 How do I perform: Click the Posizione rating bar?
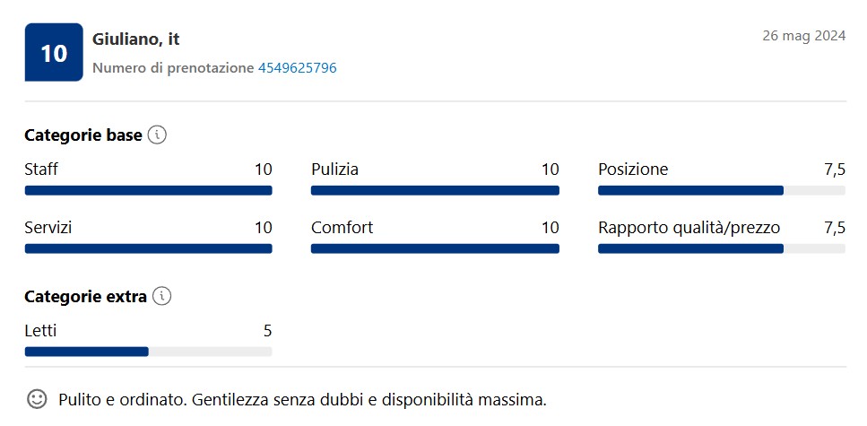click(x=722, y=190)
